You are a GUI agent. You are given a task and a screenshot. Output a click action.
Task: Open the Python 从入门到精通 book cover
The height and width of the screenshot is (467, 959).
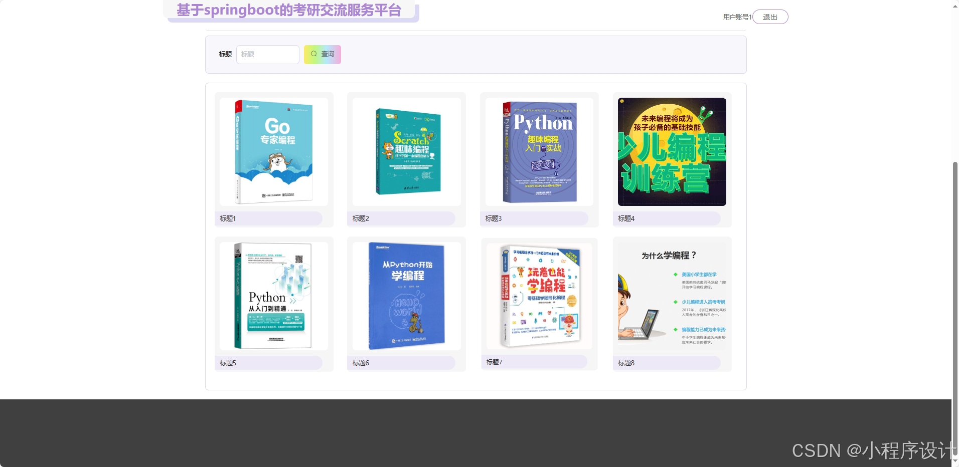[x=274, y=296]
